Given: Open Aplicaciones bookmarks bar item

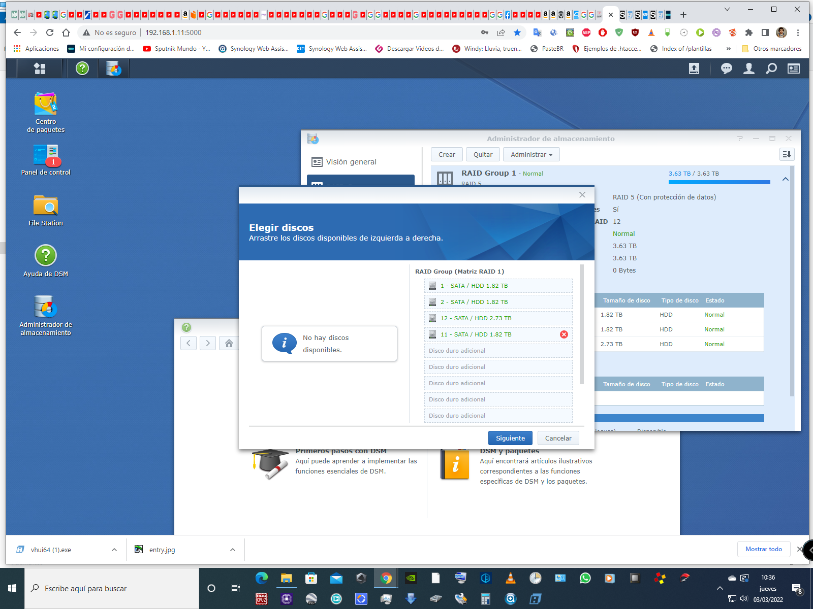Looking at the screenshot, I should click(36, 49).
